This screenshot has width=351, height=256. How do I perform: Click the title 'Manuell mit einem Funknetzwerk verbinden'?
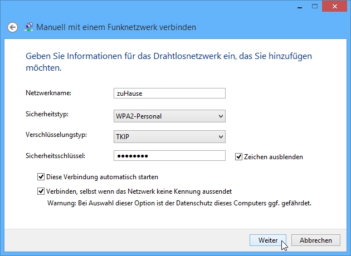[x=116, y=27]
